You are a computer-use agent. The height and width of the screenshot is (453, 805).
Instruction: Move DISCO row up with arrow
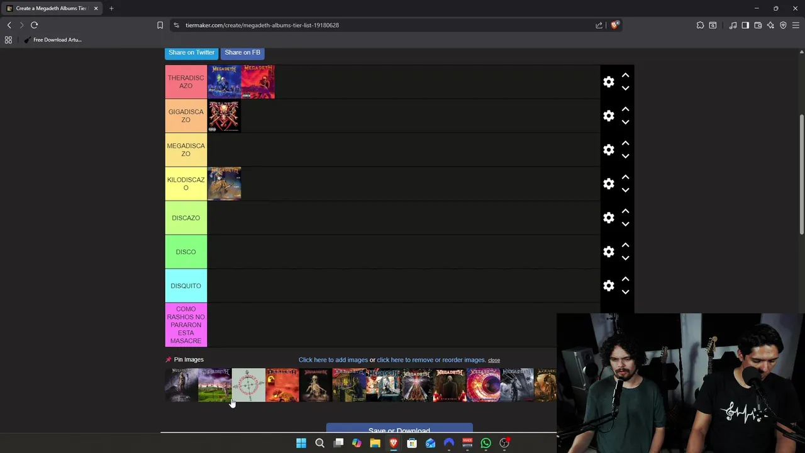tap(625, 245)
